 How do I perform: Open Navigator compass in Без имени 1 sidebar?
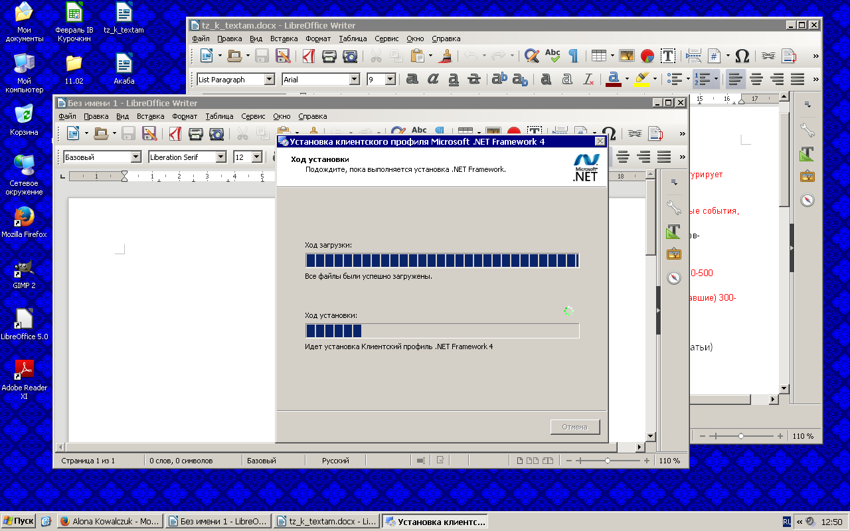(674, 277)
